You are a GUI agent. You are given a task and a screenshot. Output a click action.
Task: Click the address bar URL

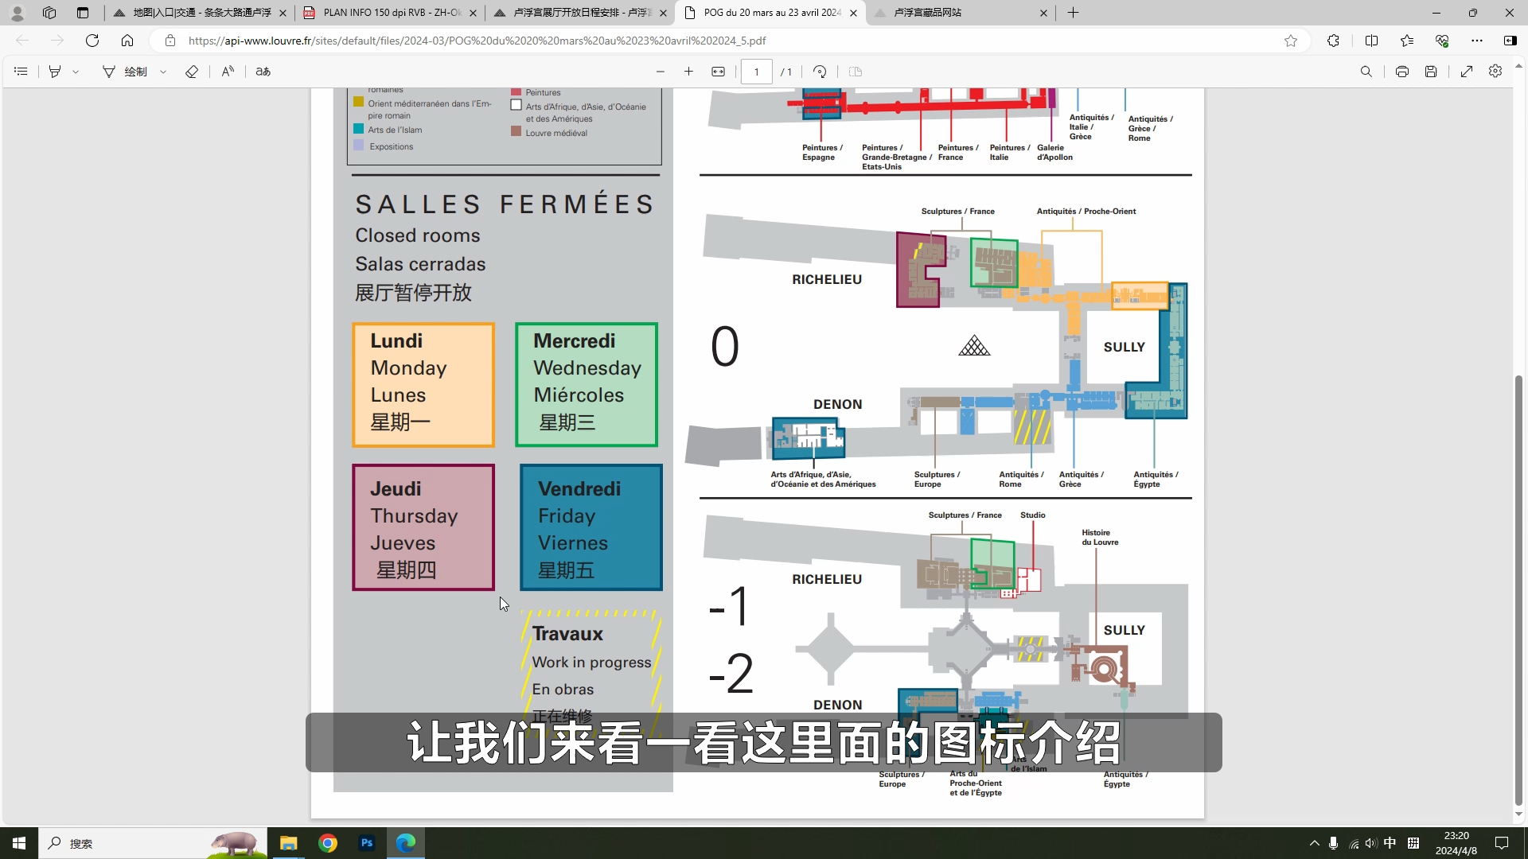(477, 41)
